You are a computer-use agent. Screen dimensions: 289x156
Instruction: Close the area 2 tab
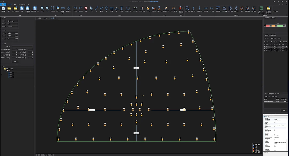[55, 18]
